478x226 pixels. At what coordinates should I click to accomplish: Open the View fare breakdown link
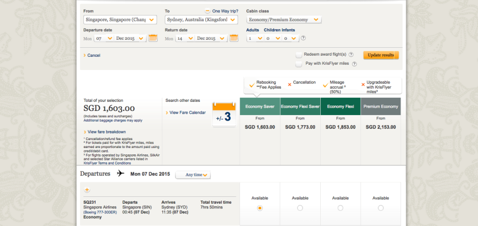point(106,132)
